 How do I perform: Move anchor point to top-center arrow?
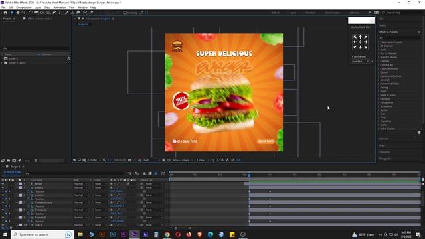[360, 37]
